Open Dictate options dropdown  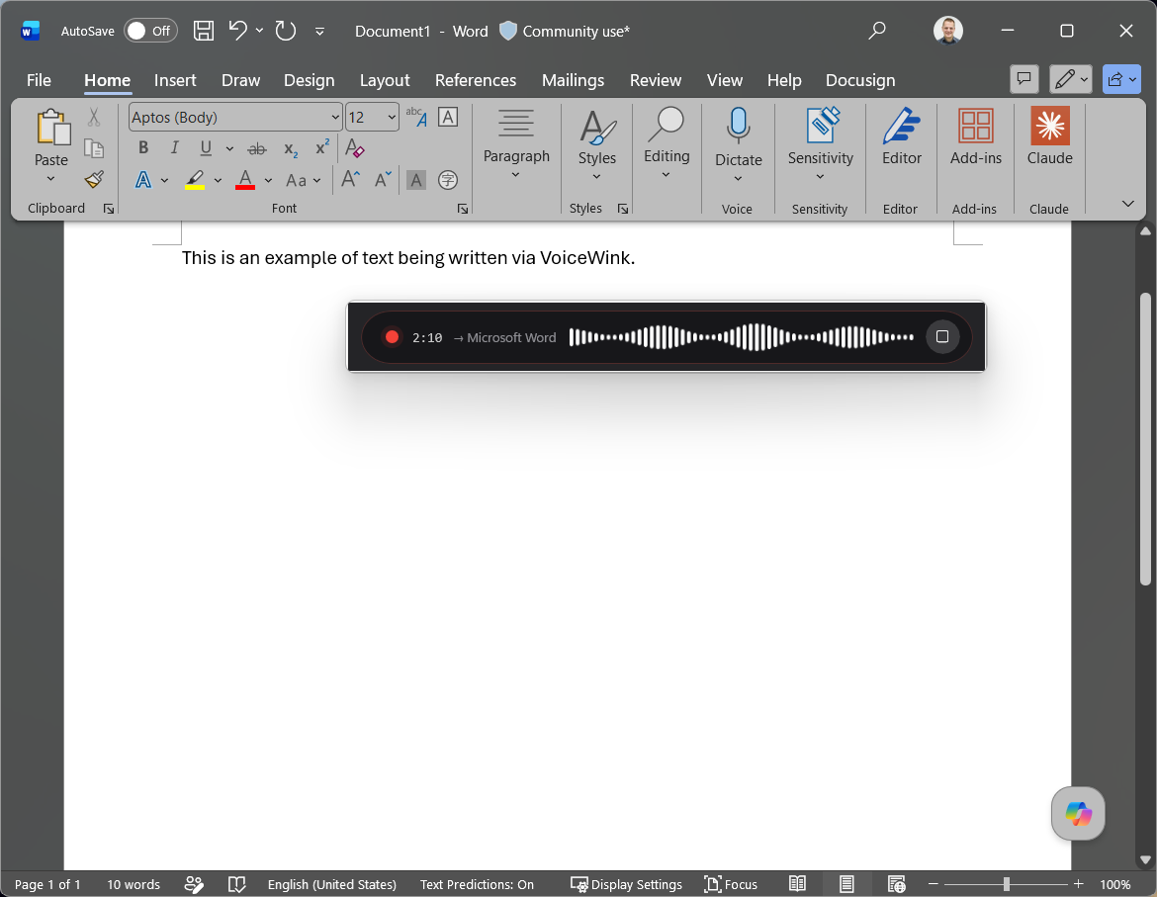point(738,179)
